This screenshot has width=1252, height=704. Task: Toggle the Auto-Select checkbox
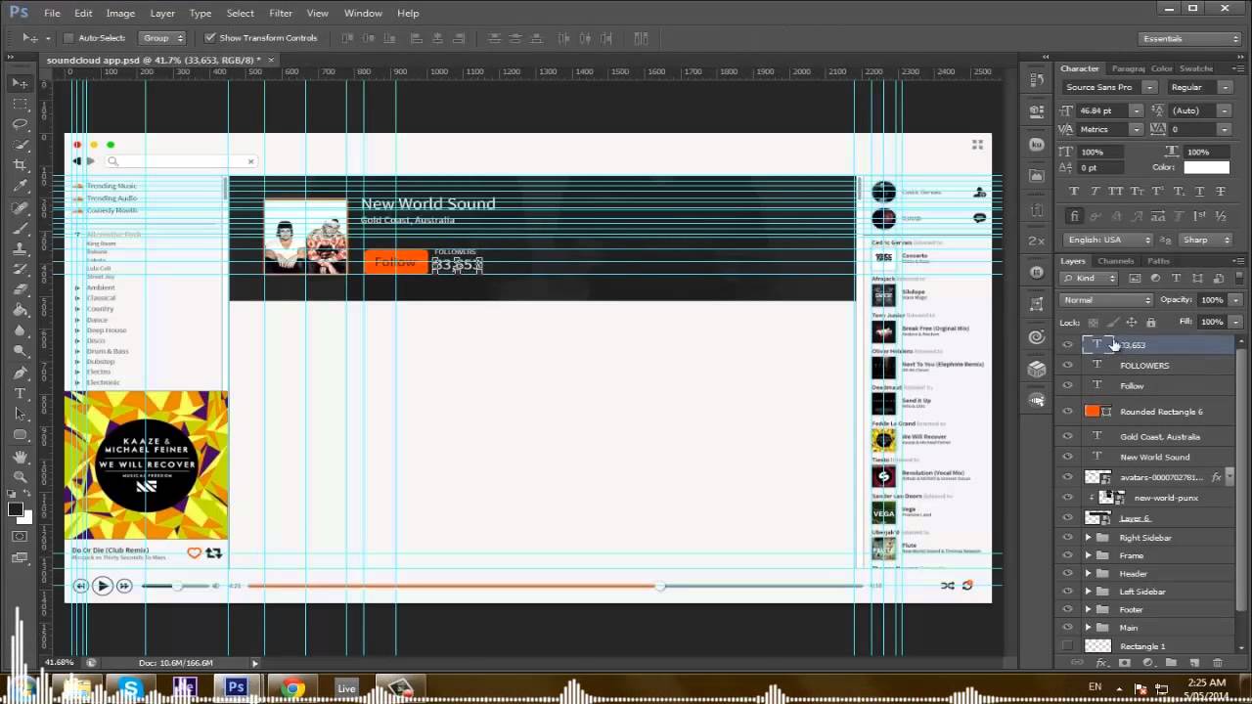[x=68, y=38]
